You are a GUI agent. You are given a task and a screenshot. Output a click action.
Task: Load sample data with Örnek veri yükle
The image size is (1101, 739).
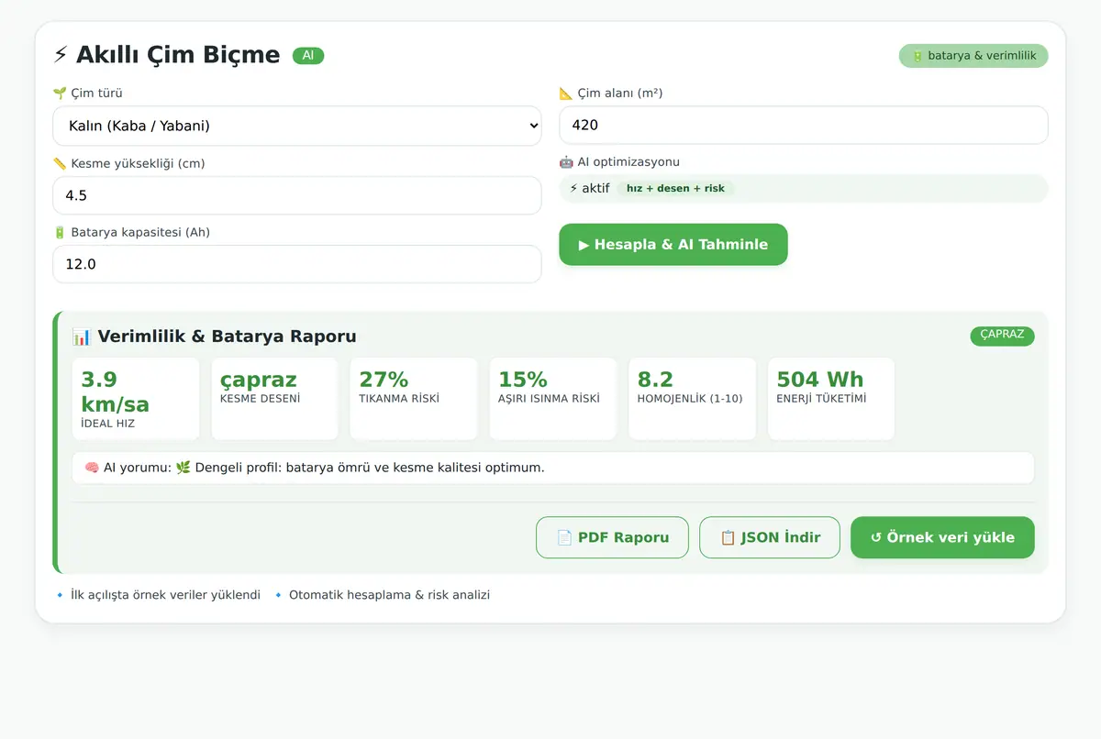tap(942, 537)
